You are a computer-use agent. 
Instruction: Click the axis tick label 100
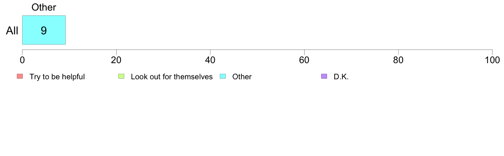(x=492, y=60)
